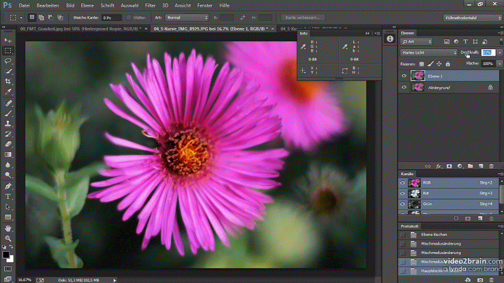Select the Hintergrund layer name
The image size is (504, 283).
click(x=439, y=88)
